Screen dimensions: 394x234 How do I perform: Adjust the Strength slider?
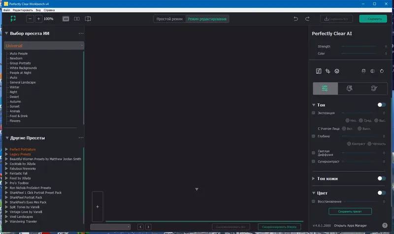[x=359, y=46]
